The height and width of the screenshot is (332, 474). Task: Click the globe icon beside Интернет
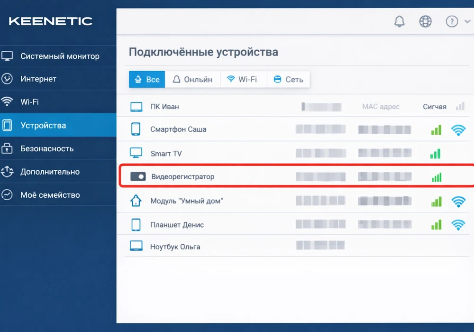[x=7, y=79]
